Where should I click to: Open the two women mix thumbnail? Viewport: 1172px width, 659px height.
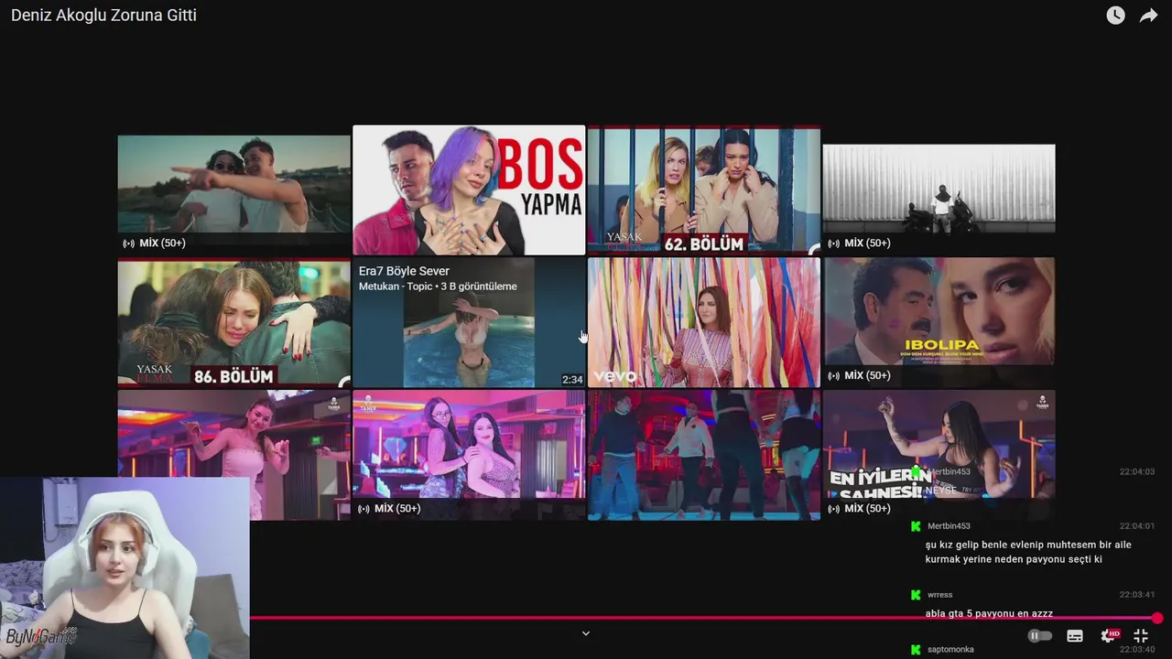point(469,455)
